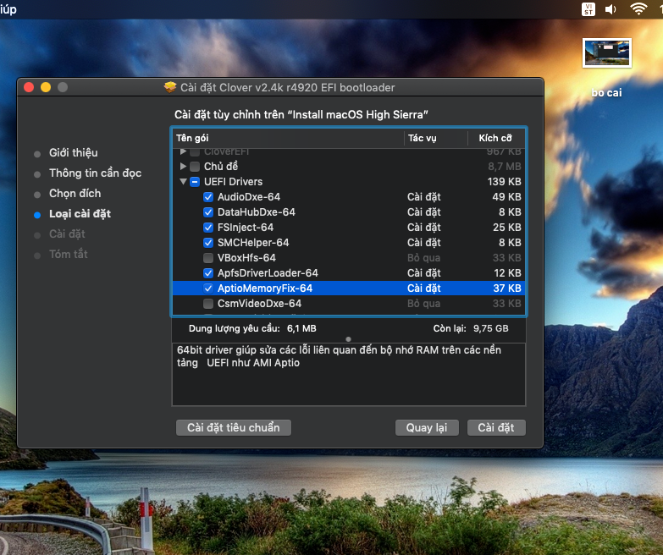
Task: Click the pane splitter dot below the list
Action: click(348, 339)
